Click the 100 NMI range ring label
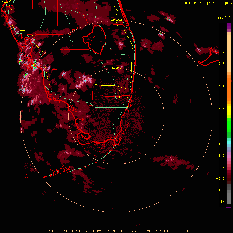Image resolution: width=233 pixels, height=233 pixels. pos(116,20)
